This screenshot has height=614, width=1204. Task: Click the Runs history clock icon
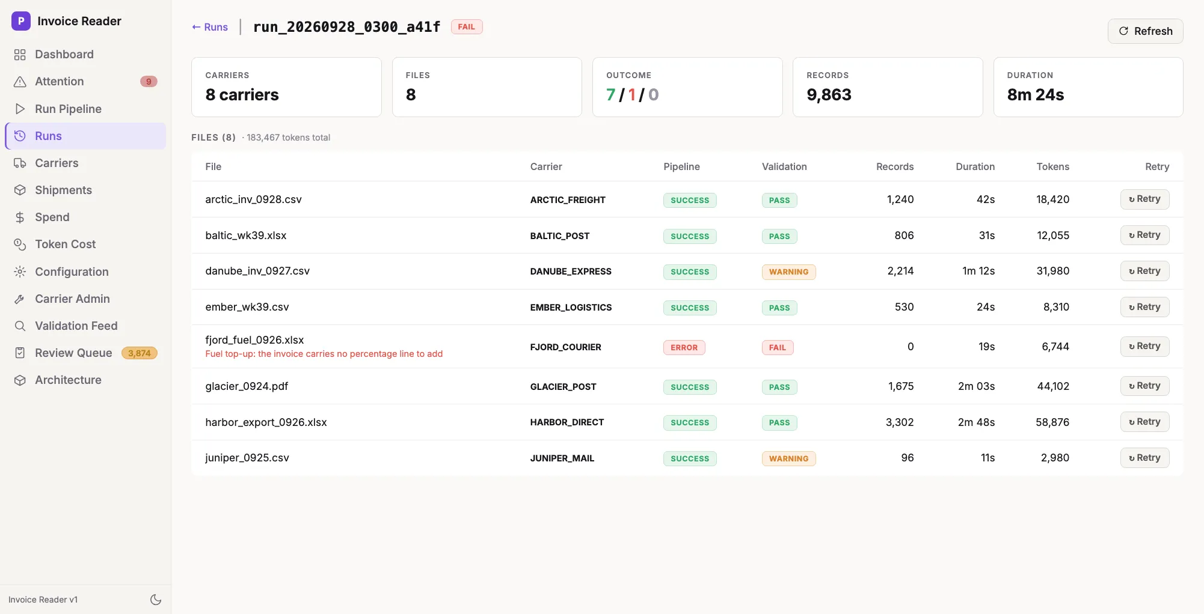click(x=20, y=136)
